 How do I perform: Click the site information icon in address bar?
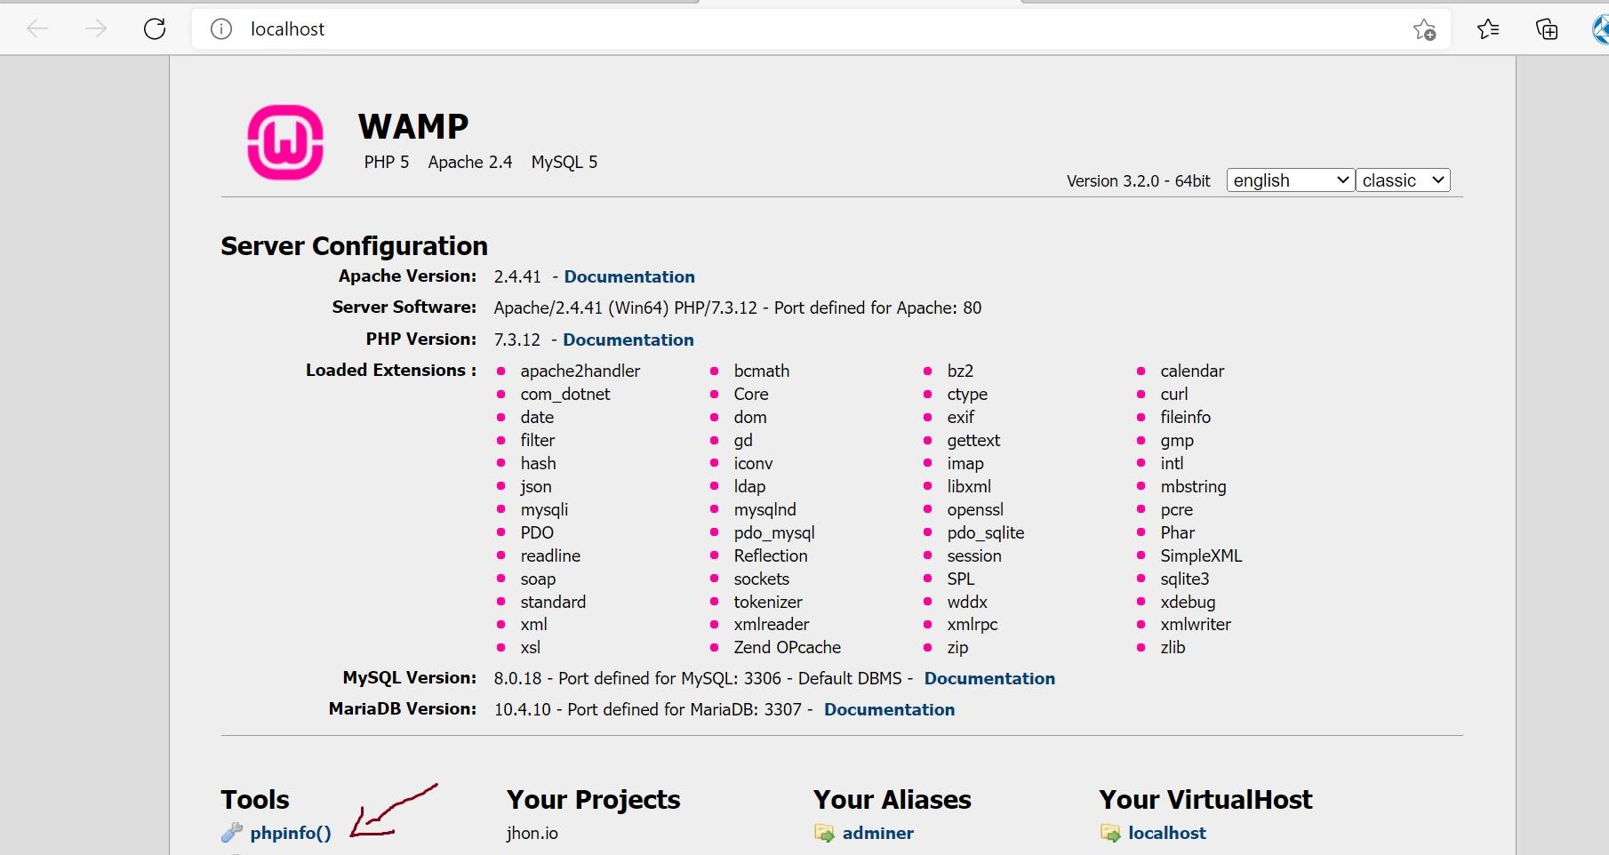click(x=220, y=28)
